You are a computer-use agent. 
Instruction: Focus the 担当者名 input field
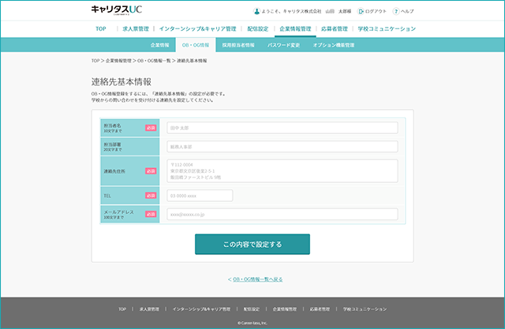(x=282, y=128)
